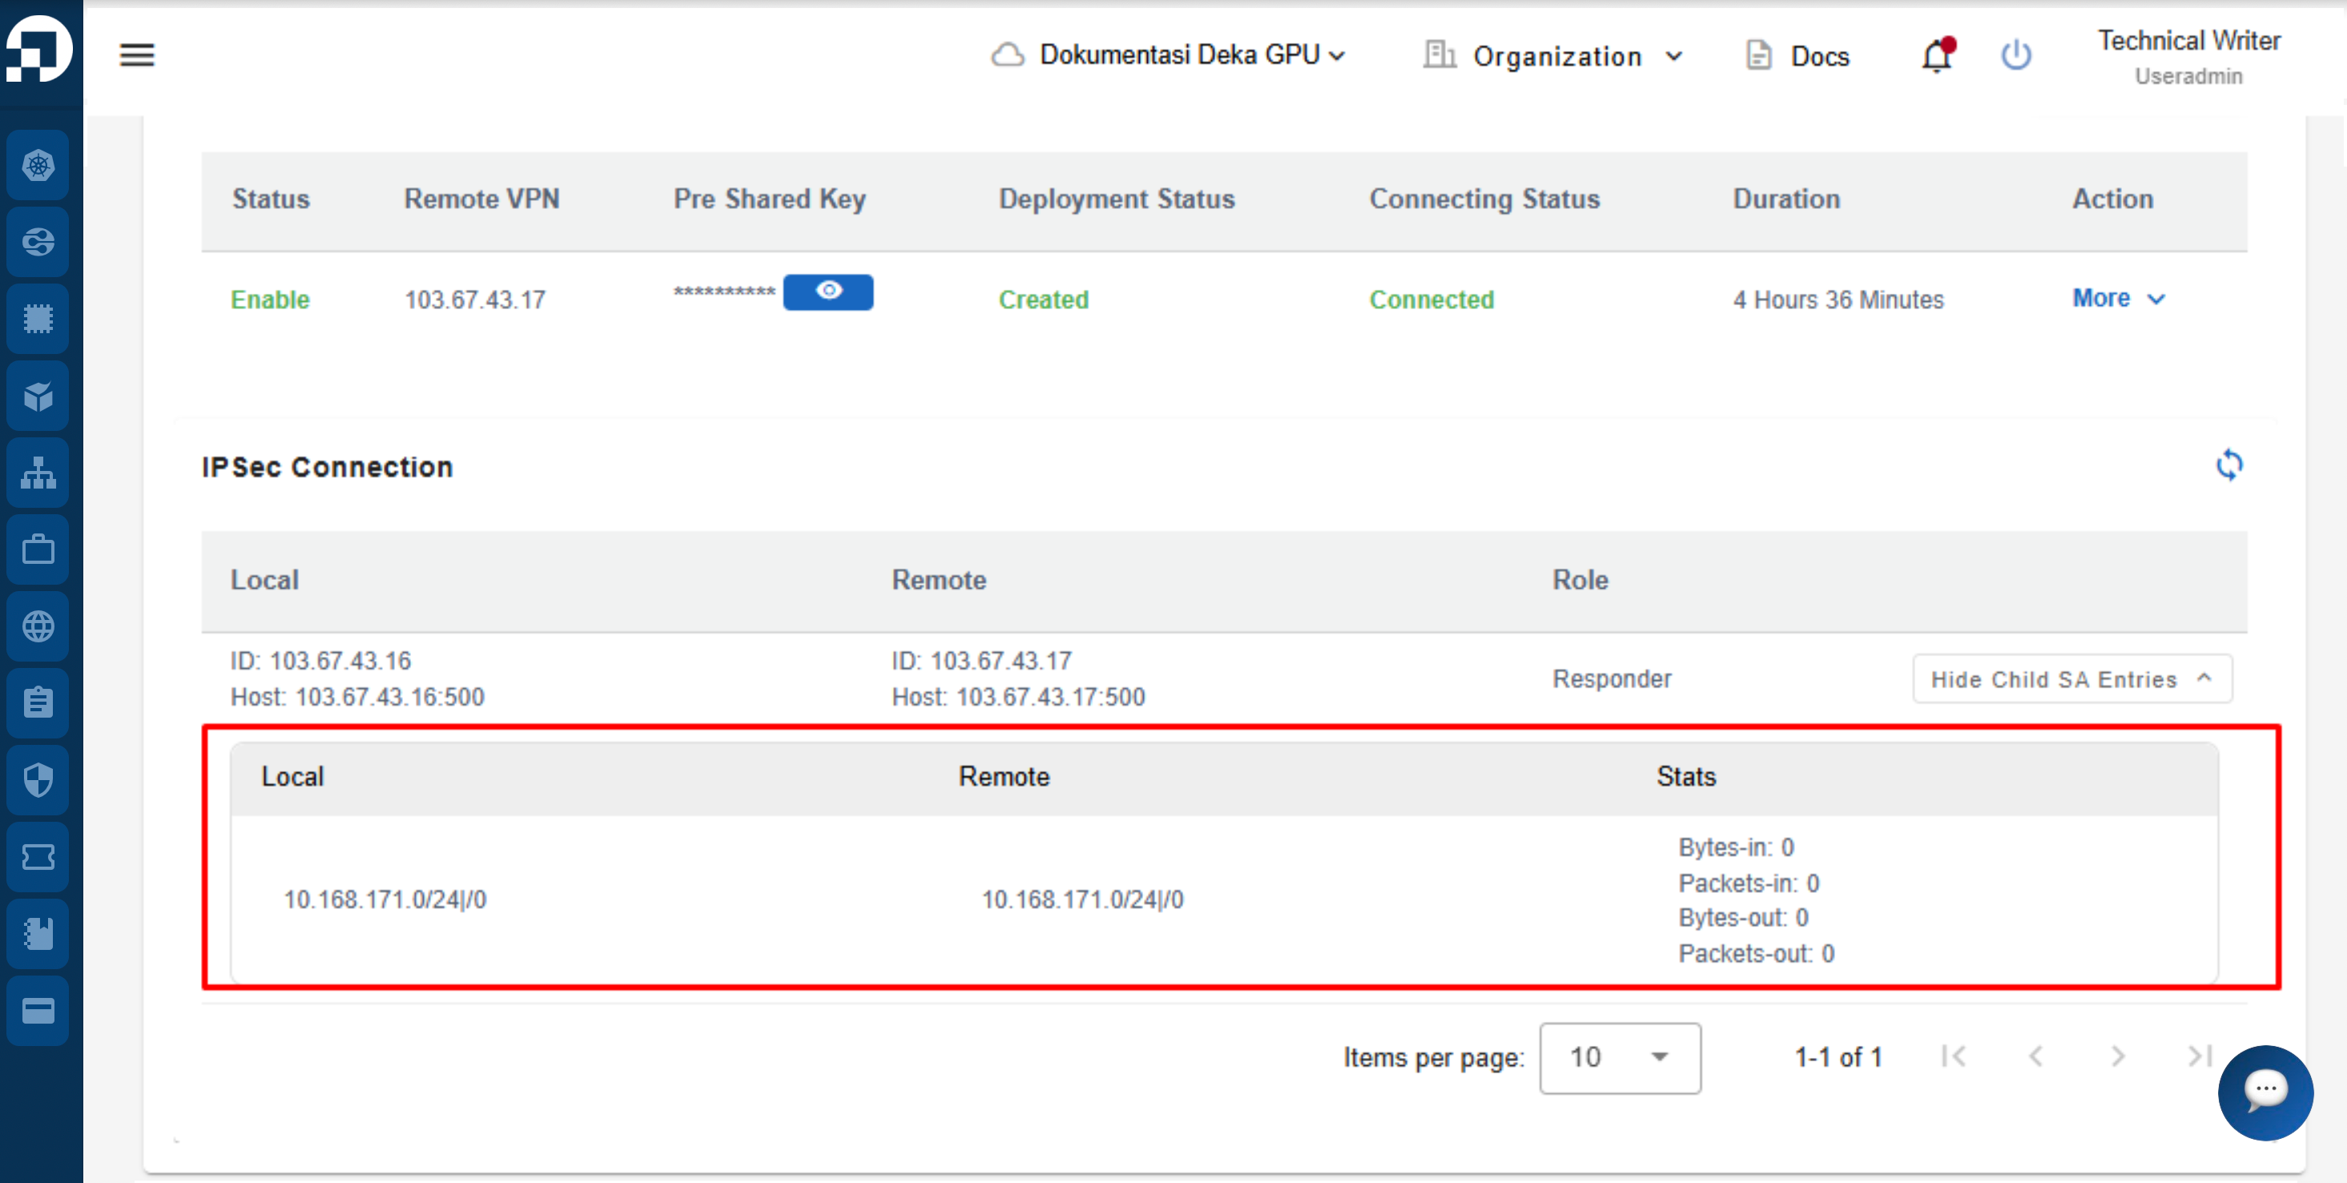The width and height of the screenshot is (2347, 1183).
Task: Reveal the Pre Shared Key with eye button
Action: pyautogui.click(x=827, y=292)
